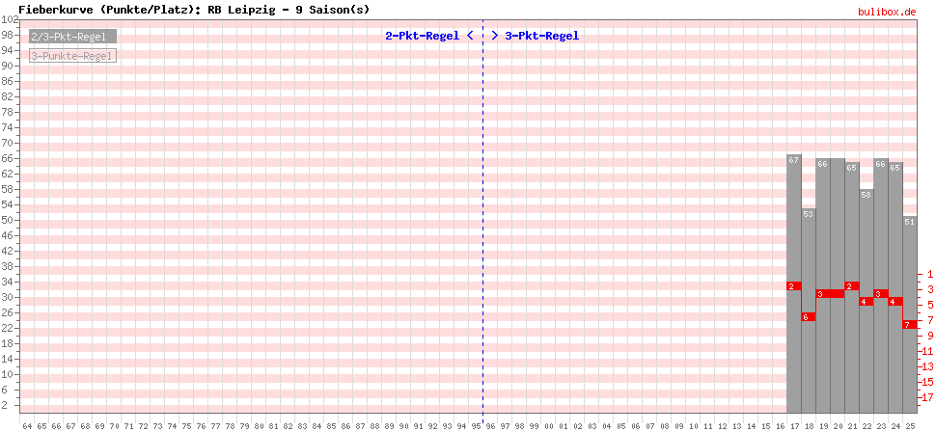Click the 2-Pkt-Regel label left of divider
936x432 pixels.
[422, 36]
